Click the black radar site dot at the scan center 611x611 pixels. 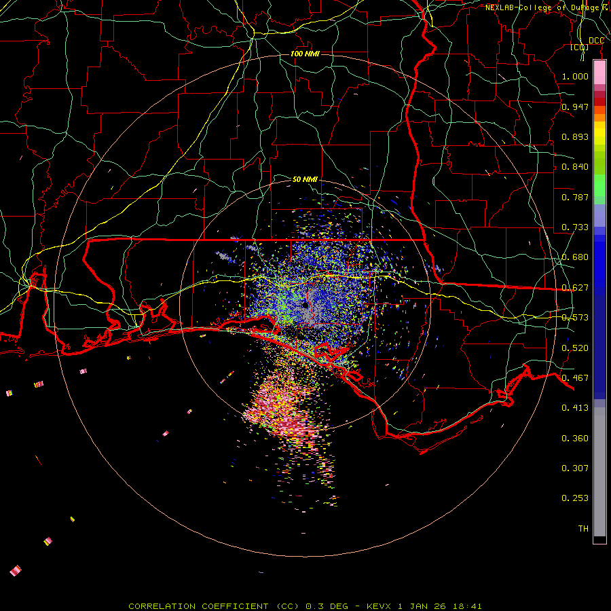coord(305,305)
